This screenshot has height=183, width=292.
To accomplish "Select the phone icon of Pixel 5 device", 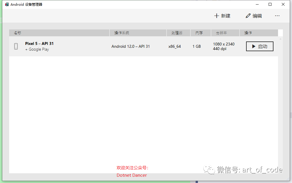I will tap(16, 46).
